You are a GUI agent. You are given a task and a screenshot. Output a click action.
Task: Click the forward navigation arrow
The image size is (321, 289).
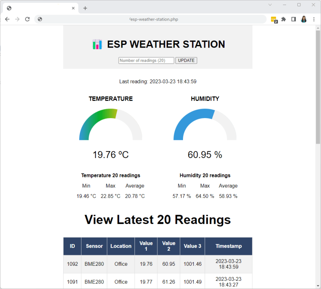(17, 19)
